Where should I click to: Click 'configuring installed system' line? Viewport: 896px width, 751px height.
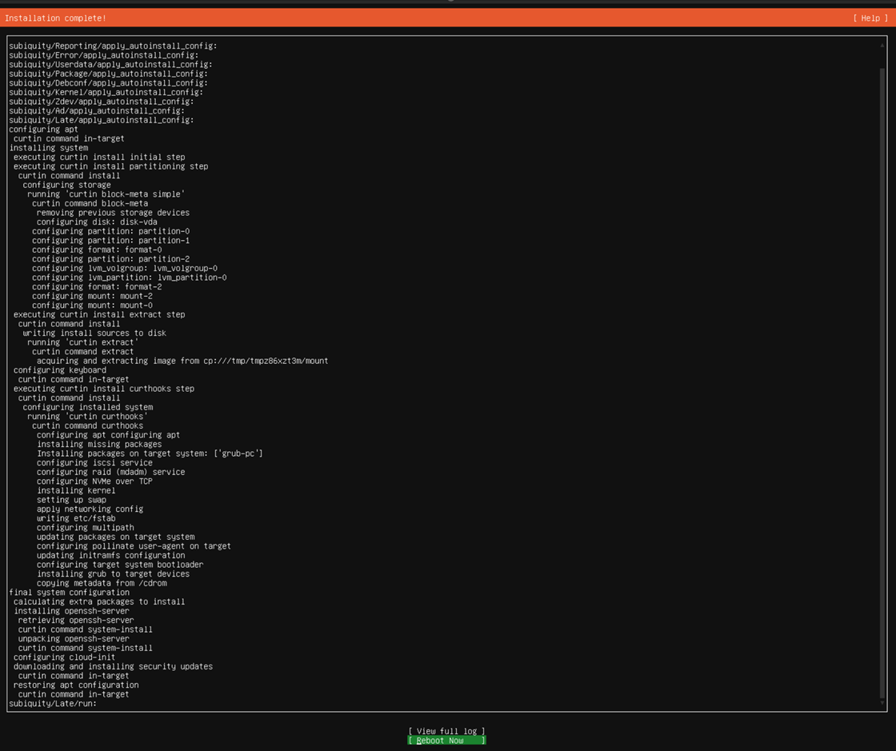(x=88, y=407)
